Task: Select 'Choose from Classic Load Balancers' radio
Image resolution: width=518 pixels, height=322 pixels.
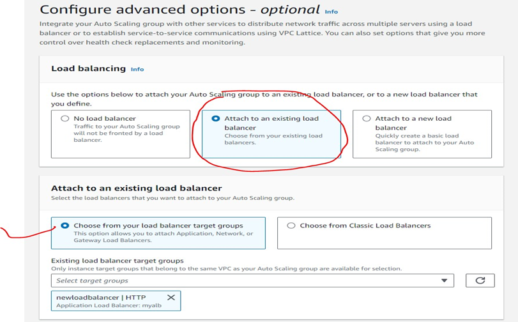Action: 291,226
